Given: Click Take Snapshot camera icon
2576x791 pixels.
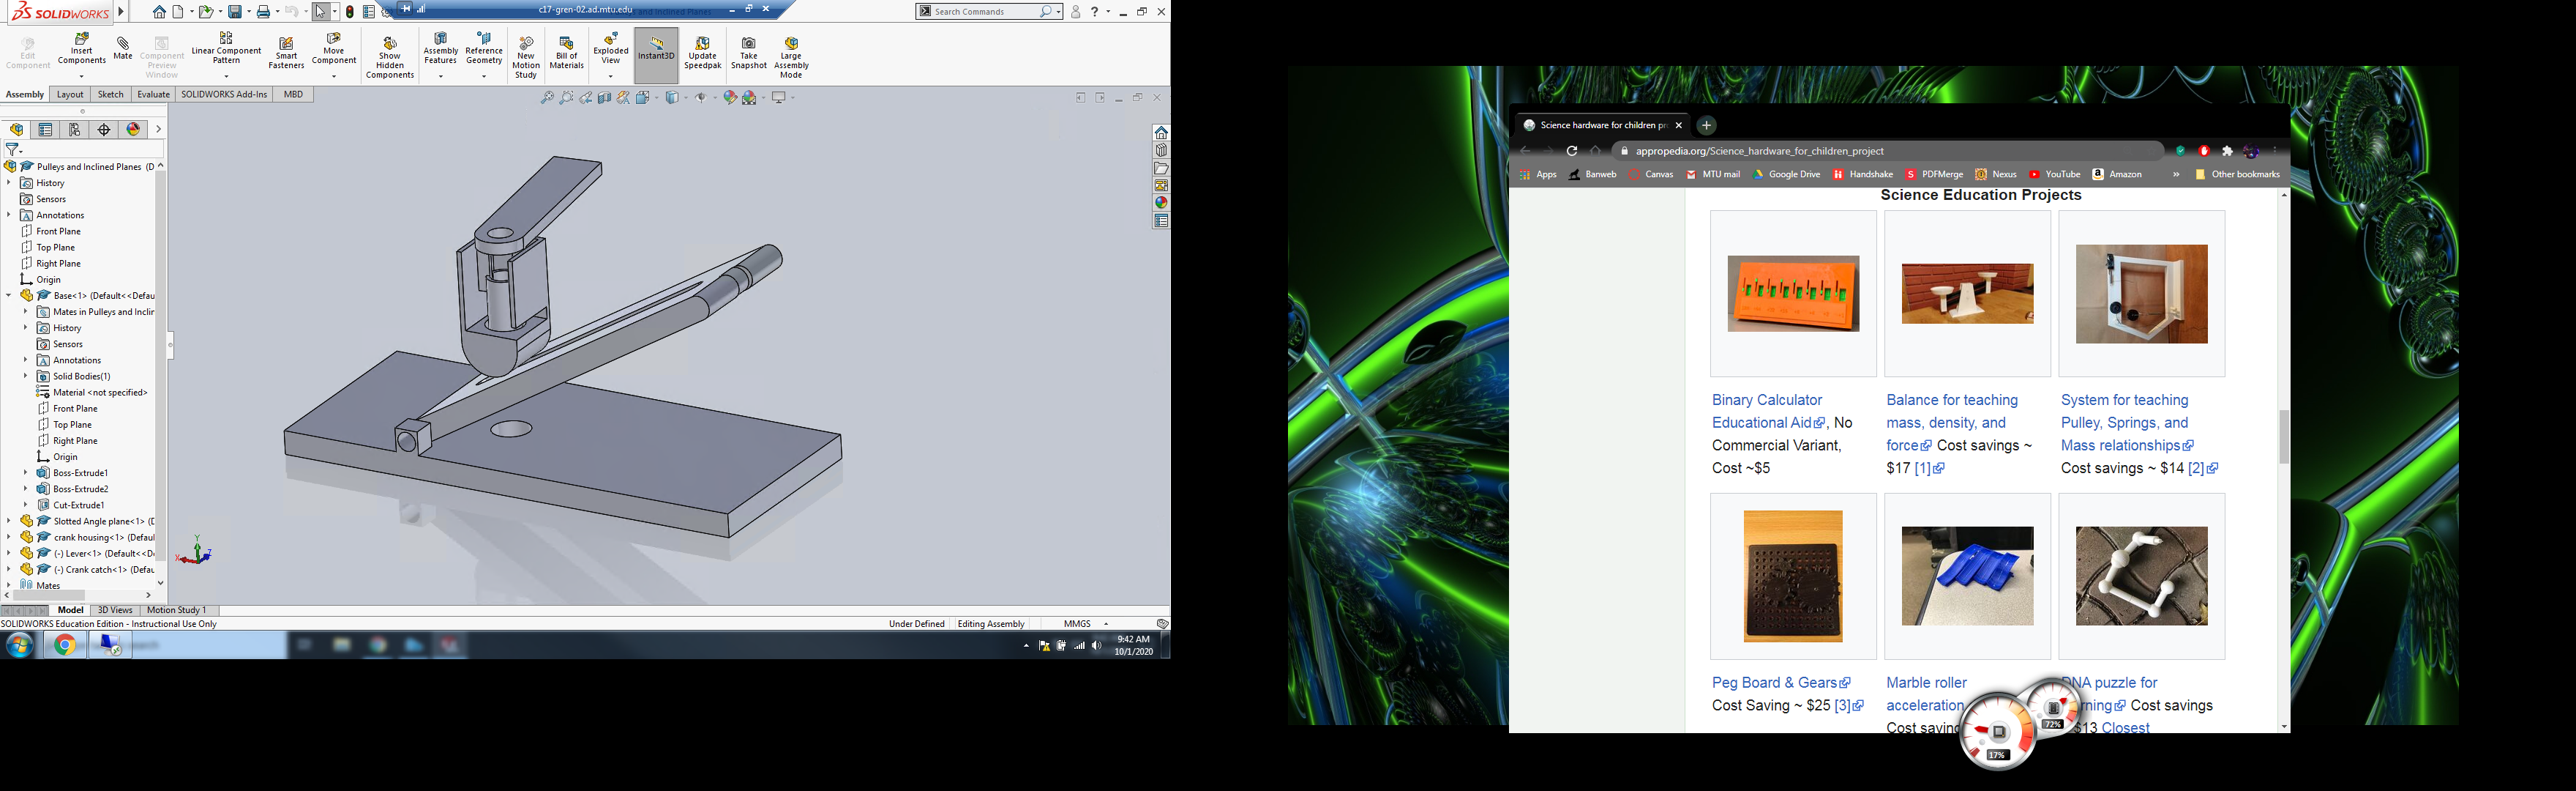Looking at the screenshot, I should pos(748,44).
